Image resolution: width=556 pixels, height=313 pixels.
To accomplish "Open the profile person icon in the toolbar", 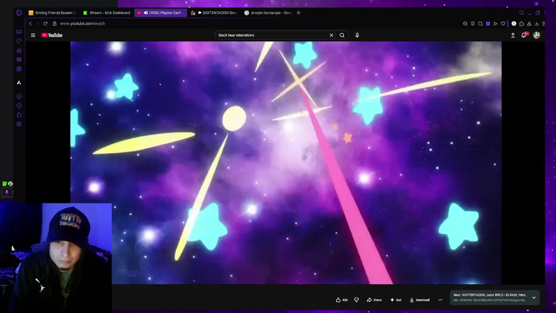I will tap(529, 23).
